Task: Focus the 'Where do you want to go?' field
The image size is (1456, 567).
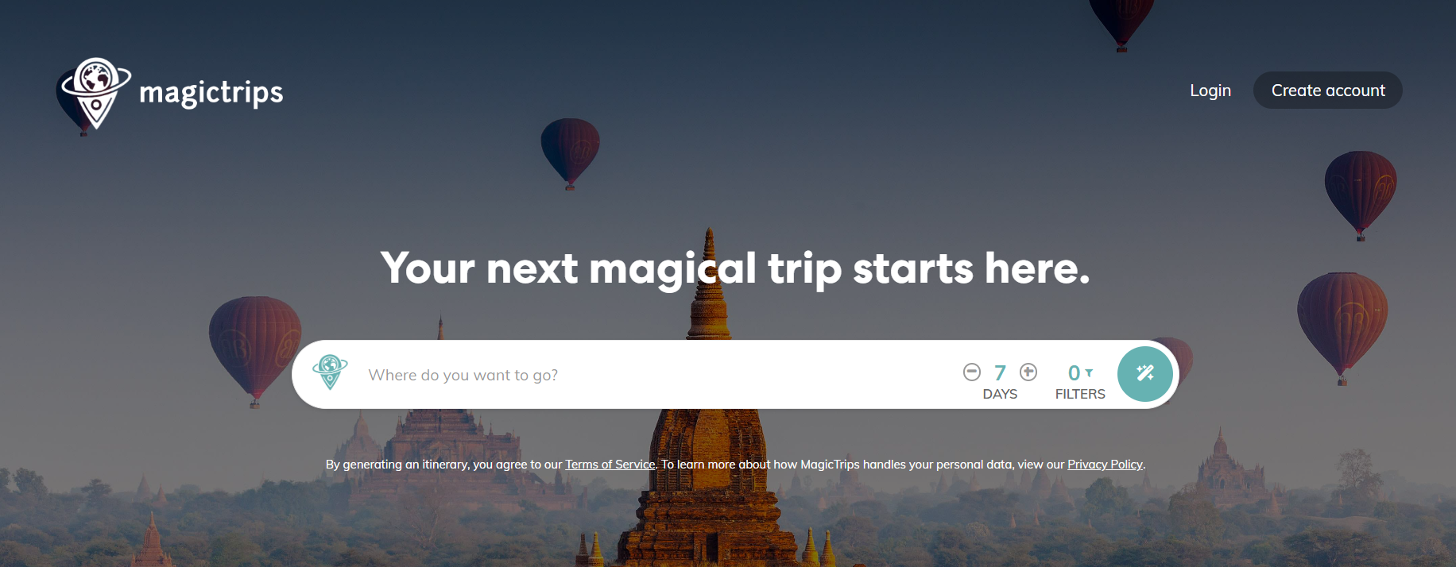Action: pos(652,375)
